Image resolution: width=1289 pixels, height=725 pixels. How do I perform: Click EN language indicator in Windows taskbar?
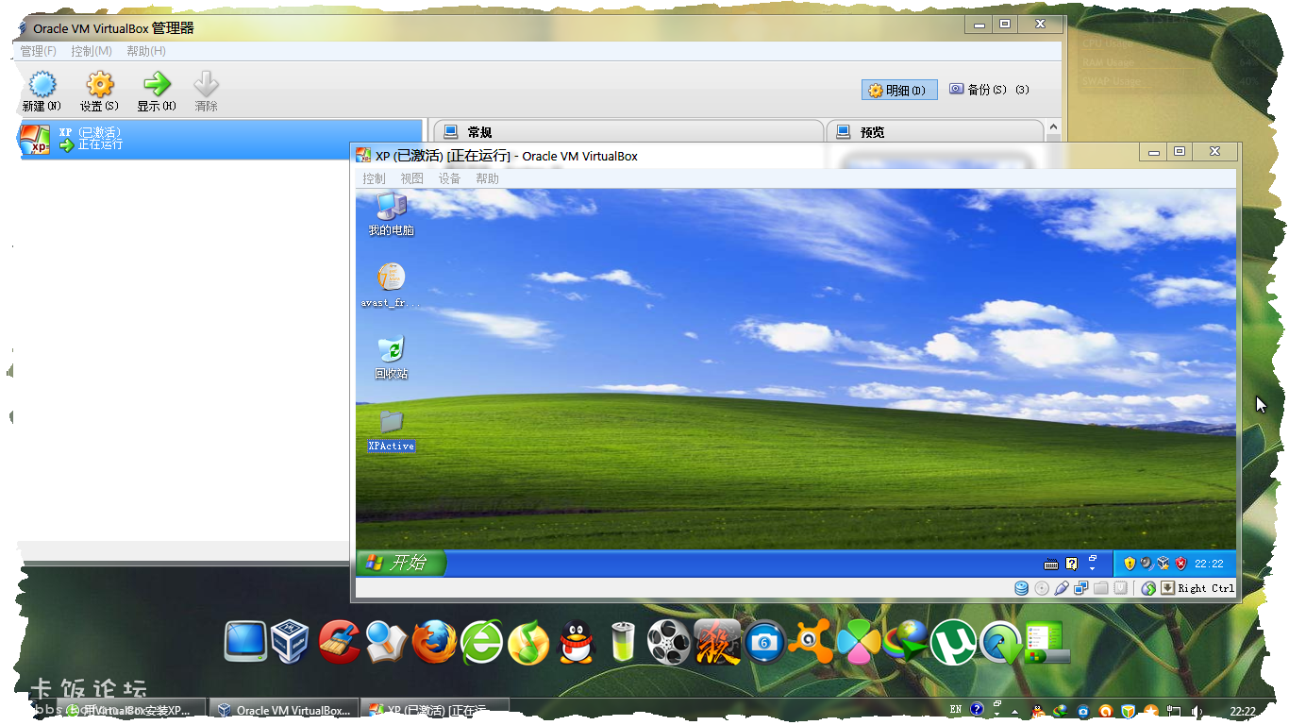click(956, 709)
